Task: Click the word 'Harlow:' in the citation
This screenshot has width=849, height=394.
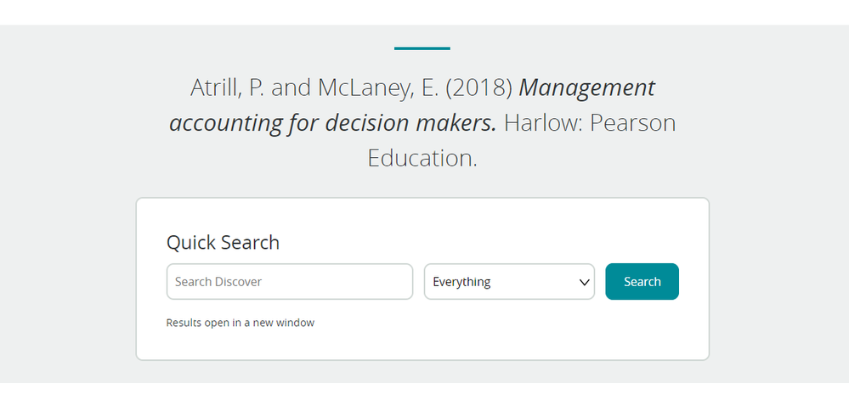Action: (542, 123)
